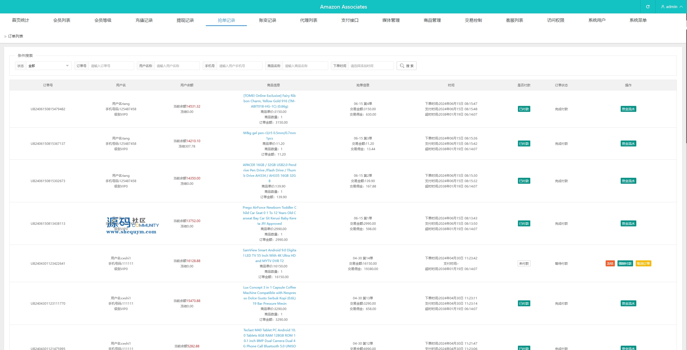Click the red 冻结 button
687x350 pixels.
click(x=610, y=263)
